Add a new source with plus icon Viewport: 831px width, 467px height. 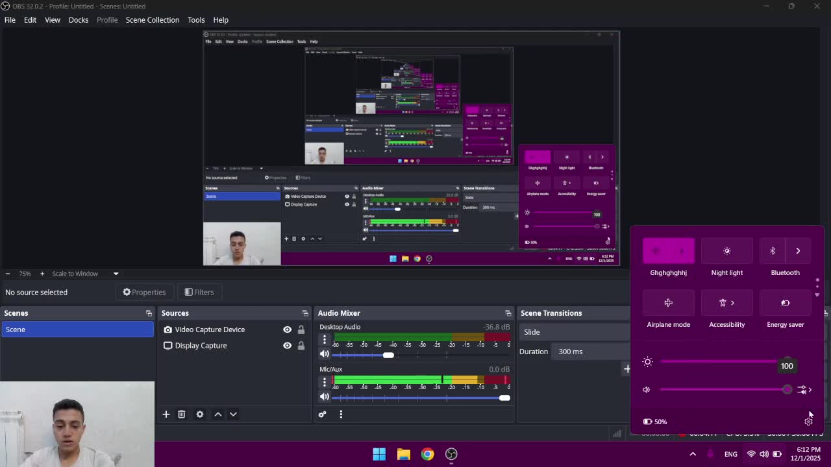pyautogui.click(x=166, y=414)
